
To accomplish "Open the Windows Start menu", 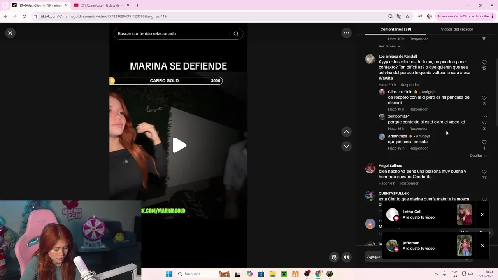I will point(168,274).
